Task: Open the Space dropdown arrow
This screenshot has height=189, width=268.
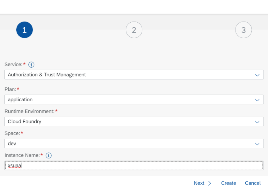Action: pos(257,144)
